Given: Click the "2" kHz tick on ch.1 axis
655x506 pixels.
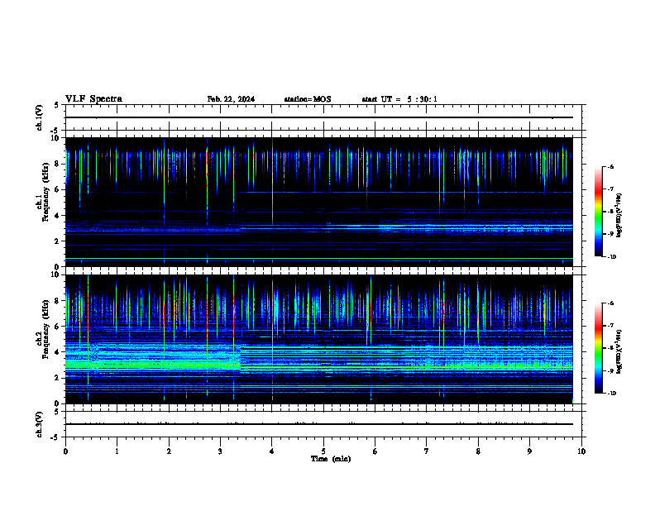Looking at the screenshot, I should [59, 241].
